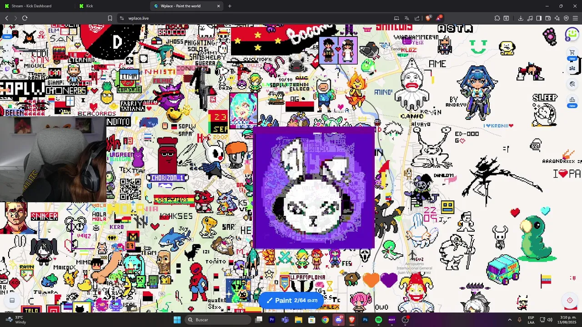The width and height of the screenshot is (582, 327).
Task: Open the extensions puzzle icon
Action: click(x=497, y=18)
